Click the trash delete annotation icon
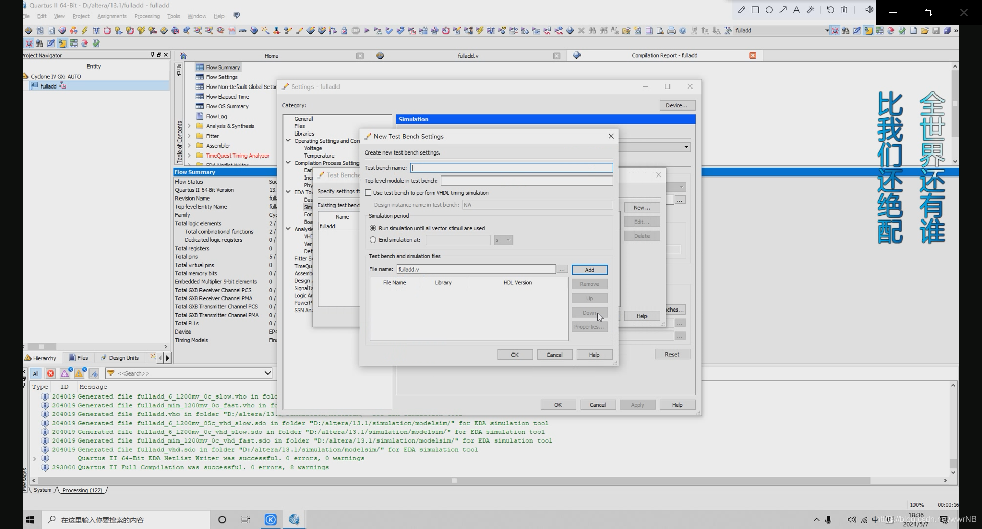Image resolution: width=982 pixels, height=529 pixels. [x=844, y=10]
